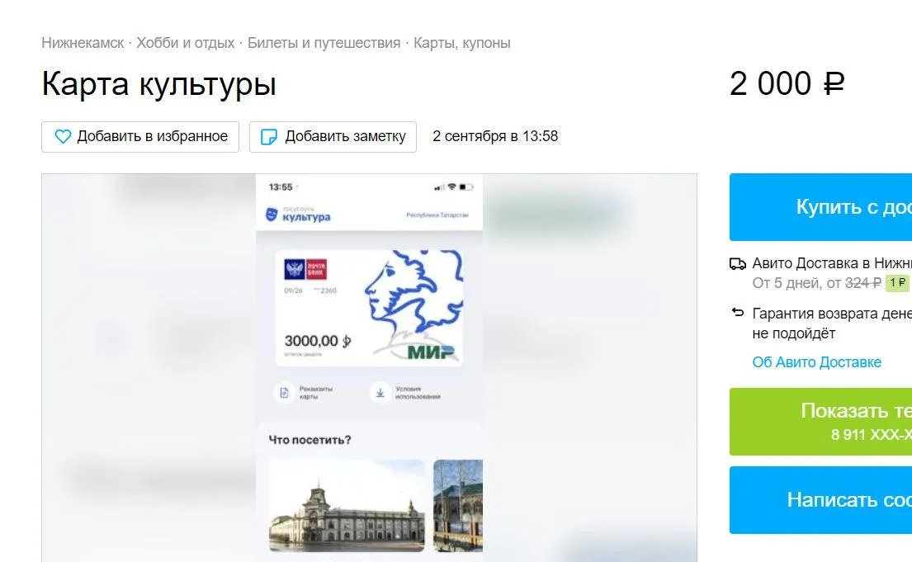Screen dimensions: 912x562
Task: Reveal phone via green Показать телефон button
Action: coord(820,422)
